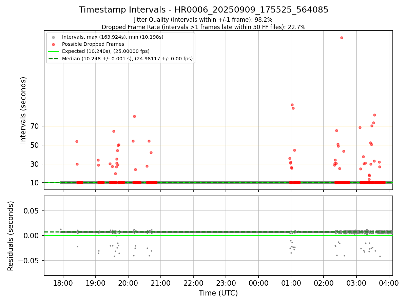This screenshot has width=407, height=305.
Task: Click the solid green legend line for Expected
Action: (x=53, y=51)
